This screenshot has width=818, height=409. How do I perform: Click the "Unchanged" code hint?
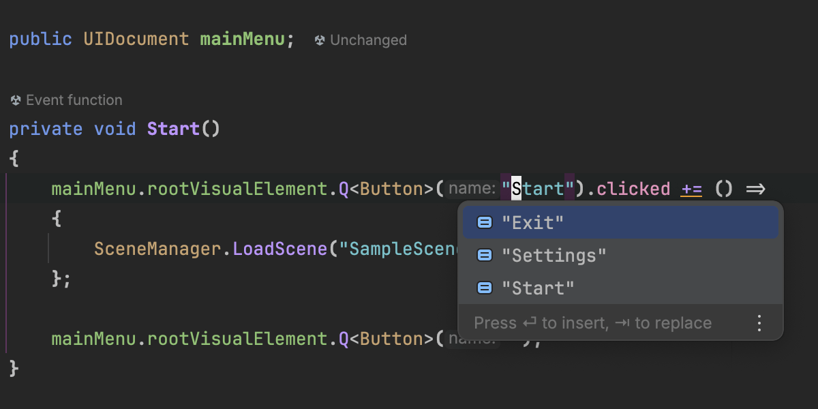368,40
